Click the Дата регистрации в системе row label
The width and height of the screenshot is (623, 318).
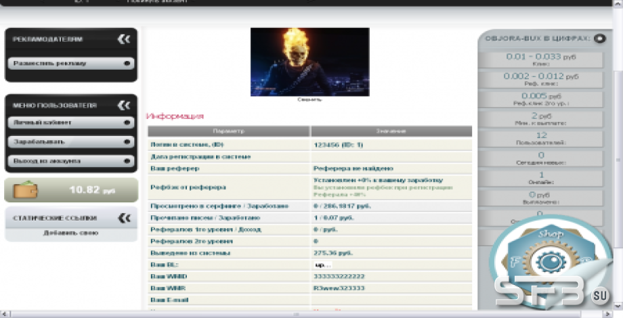click(x=200, y=157)
